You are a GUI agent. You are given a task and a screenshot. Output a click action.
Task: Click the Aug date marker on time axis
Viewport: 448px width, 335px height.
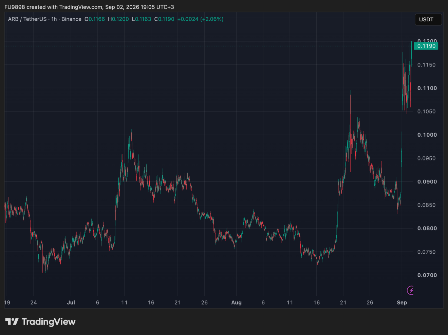(237, 302)
